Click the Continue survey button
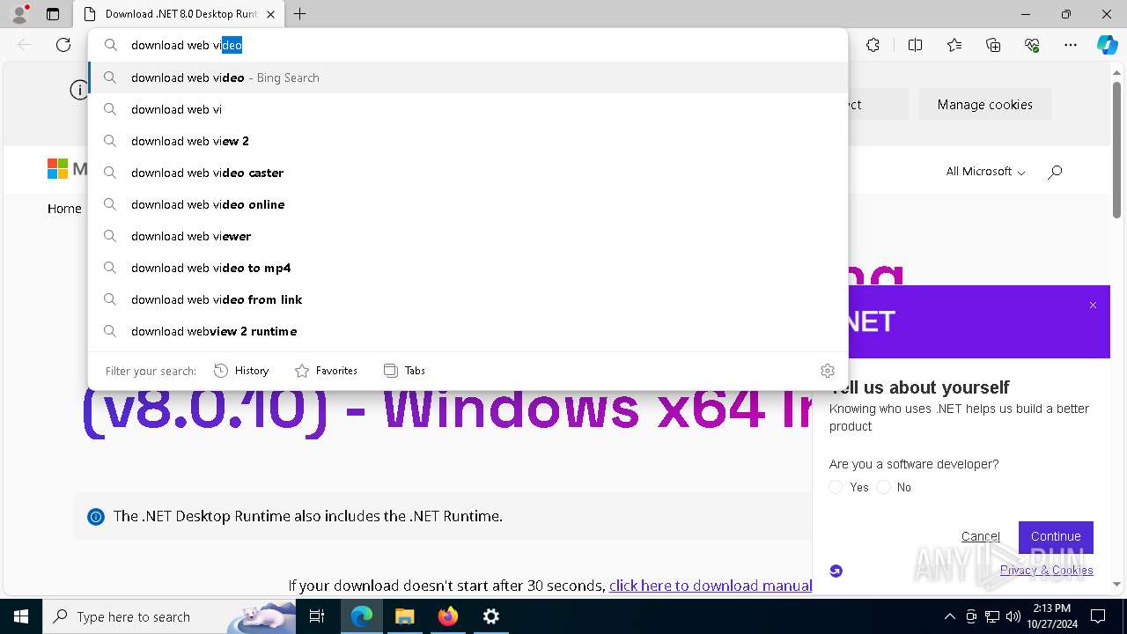 click(1056, 536)
